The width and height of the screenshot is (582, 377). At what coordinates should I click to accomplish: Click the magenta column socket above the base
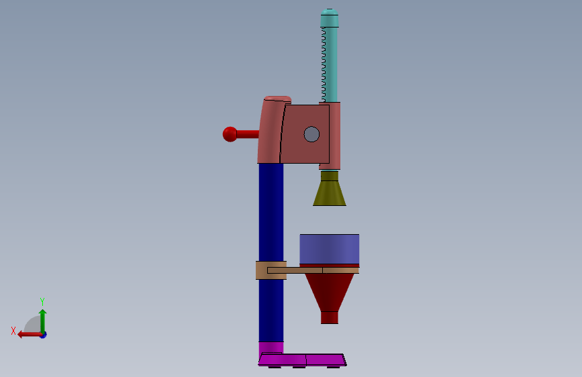pyautogui.click(x=271, y=347)
